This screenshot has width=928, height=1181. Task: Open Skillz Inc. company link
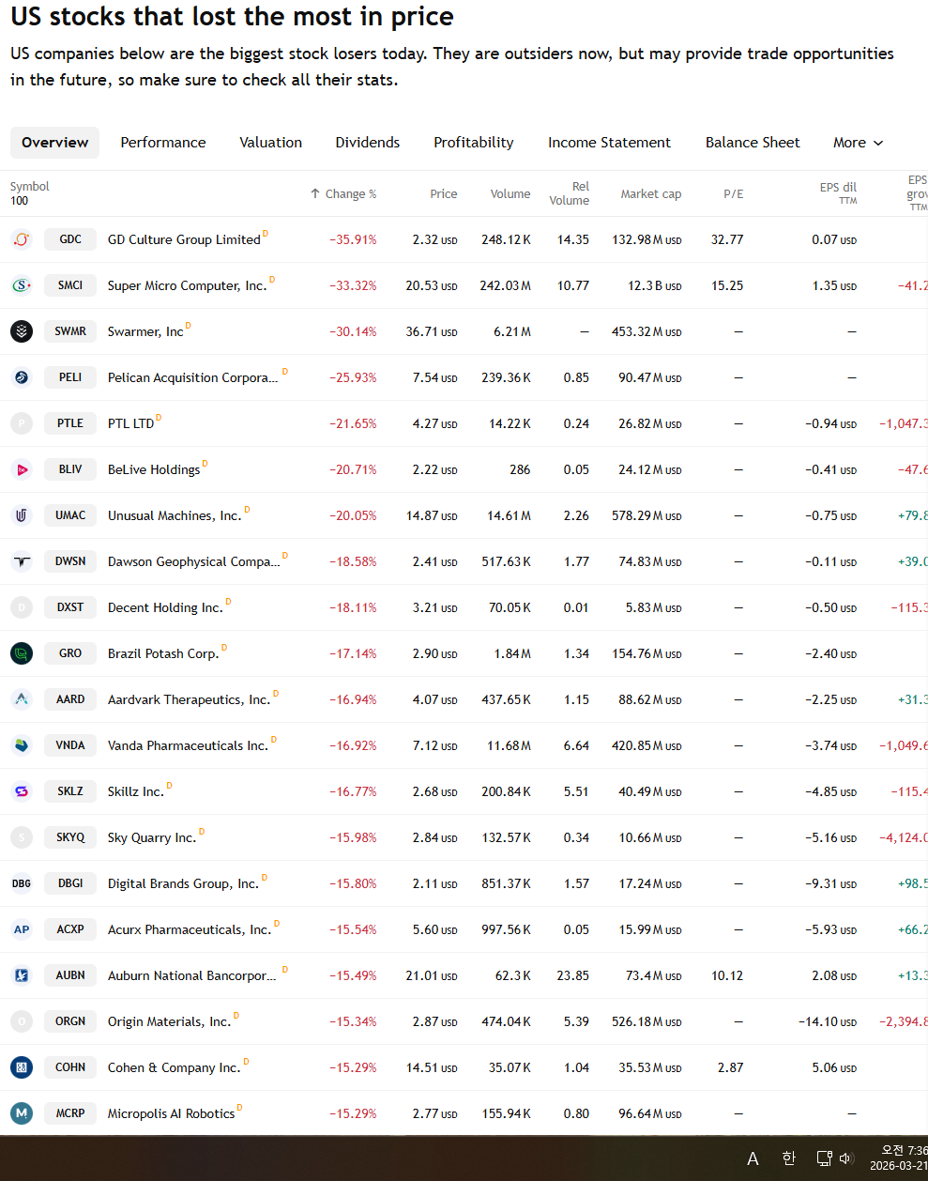click(x=136, y=791)
